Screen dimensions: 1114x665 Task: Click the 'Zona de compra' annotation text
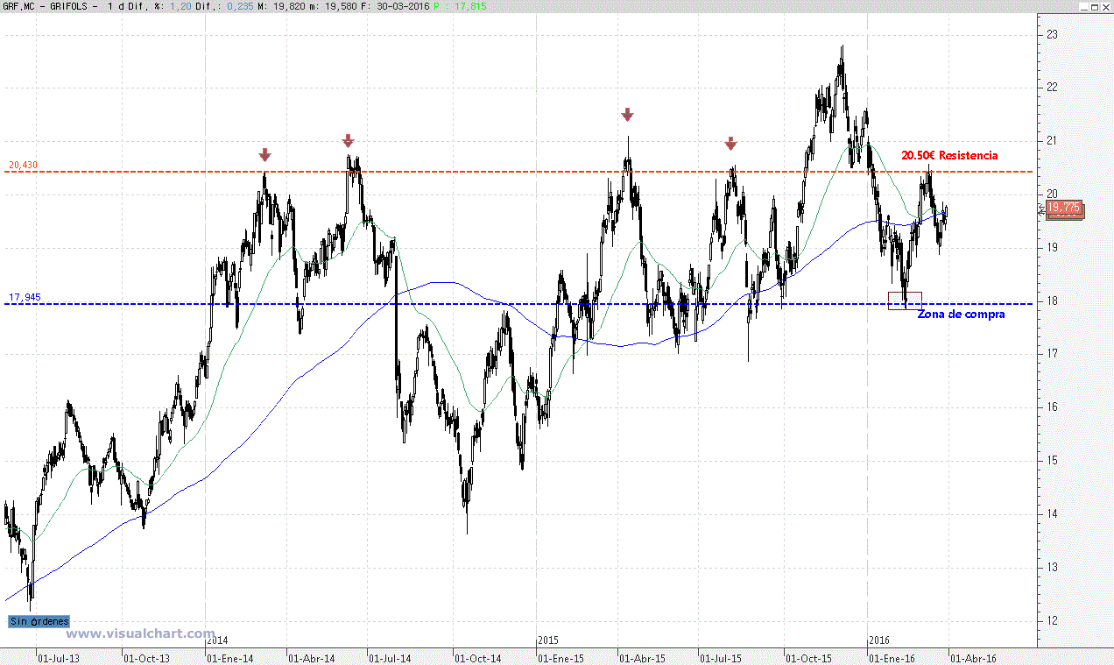click(x=961, y=314)
